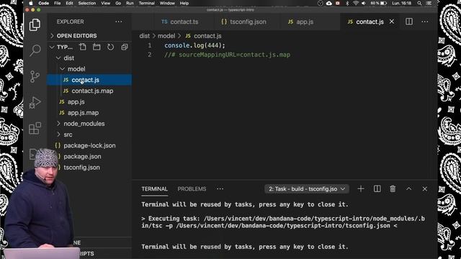This screenshot has height=259, width=461.
Task: Open the File menu
Action: [58, 3]
